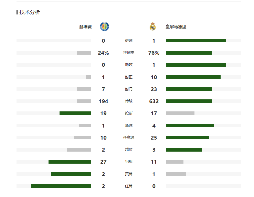Click the Real Madrid club crest
Viewport: 254px width, 197px height.
[152, 26]
